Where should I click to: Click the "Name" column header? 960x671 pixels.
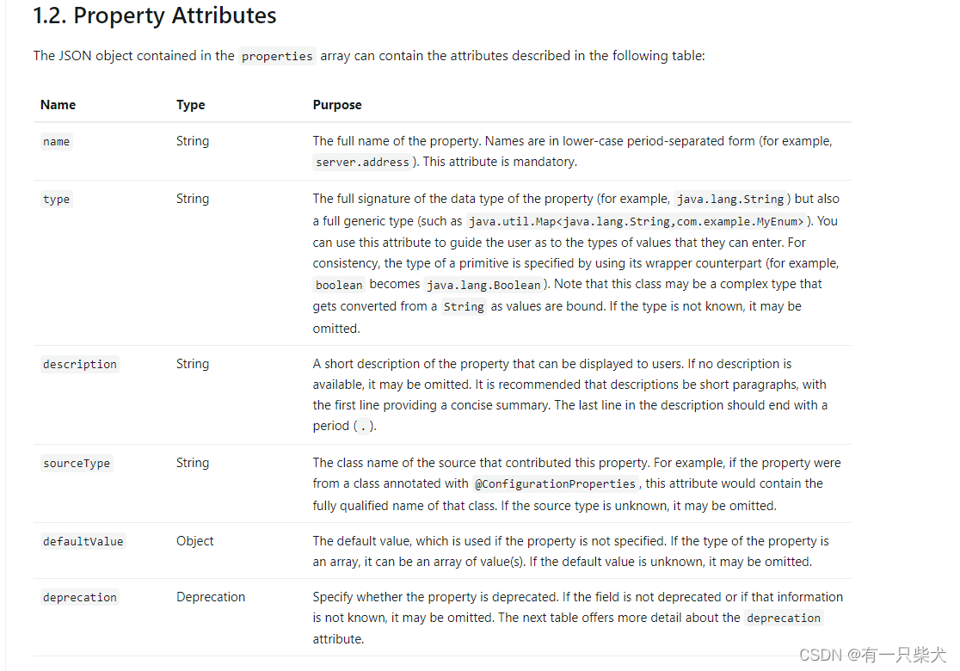pos(58,105)
